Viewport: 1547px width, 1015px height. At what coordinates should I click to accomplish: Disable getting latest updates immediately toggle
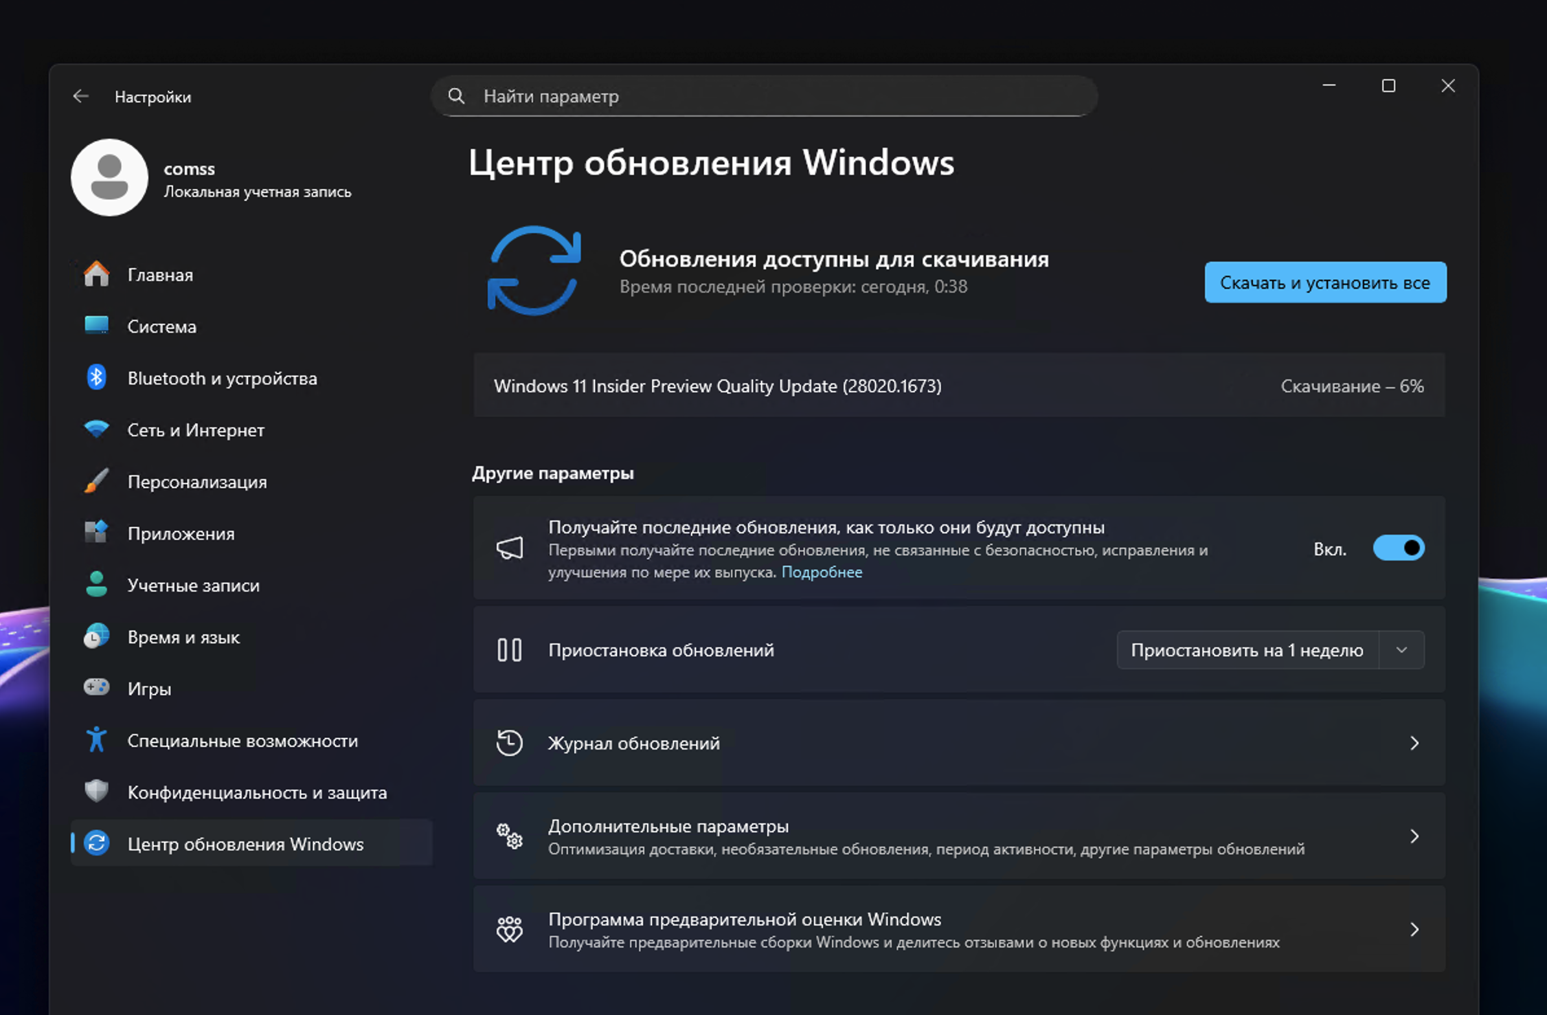[1399, 548]
